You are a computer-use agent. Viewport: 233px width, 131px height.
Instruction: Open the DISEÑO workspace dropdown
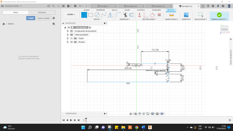tap(71, 14)
